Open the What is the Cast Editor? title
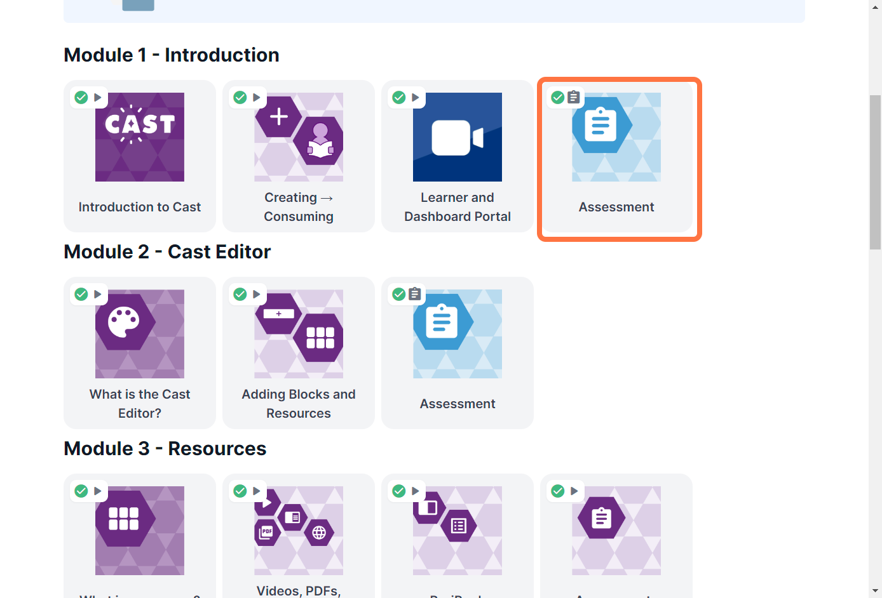The height and width of the screenshot is (598, 882). click(x=140, y=404)
